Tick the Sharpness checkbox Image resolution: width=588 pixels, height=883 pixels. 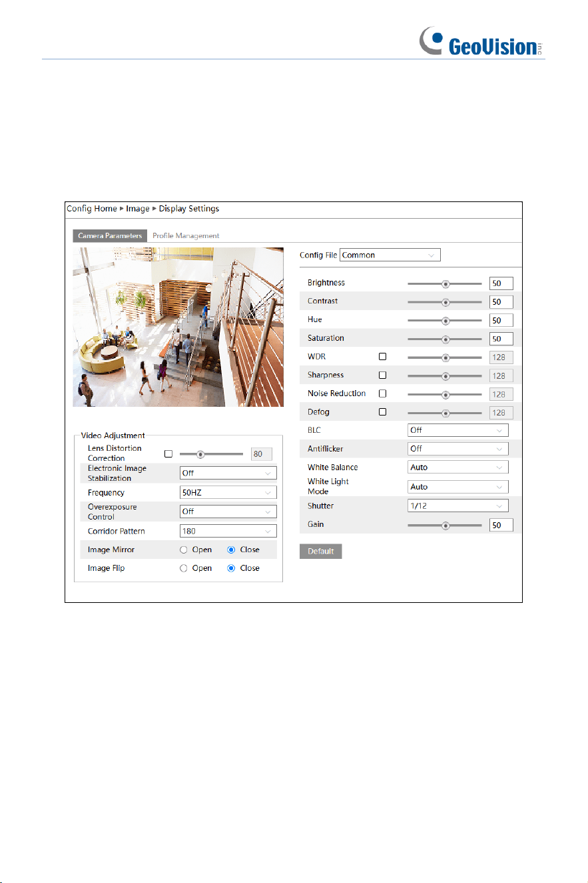click(x=382, y=375)
